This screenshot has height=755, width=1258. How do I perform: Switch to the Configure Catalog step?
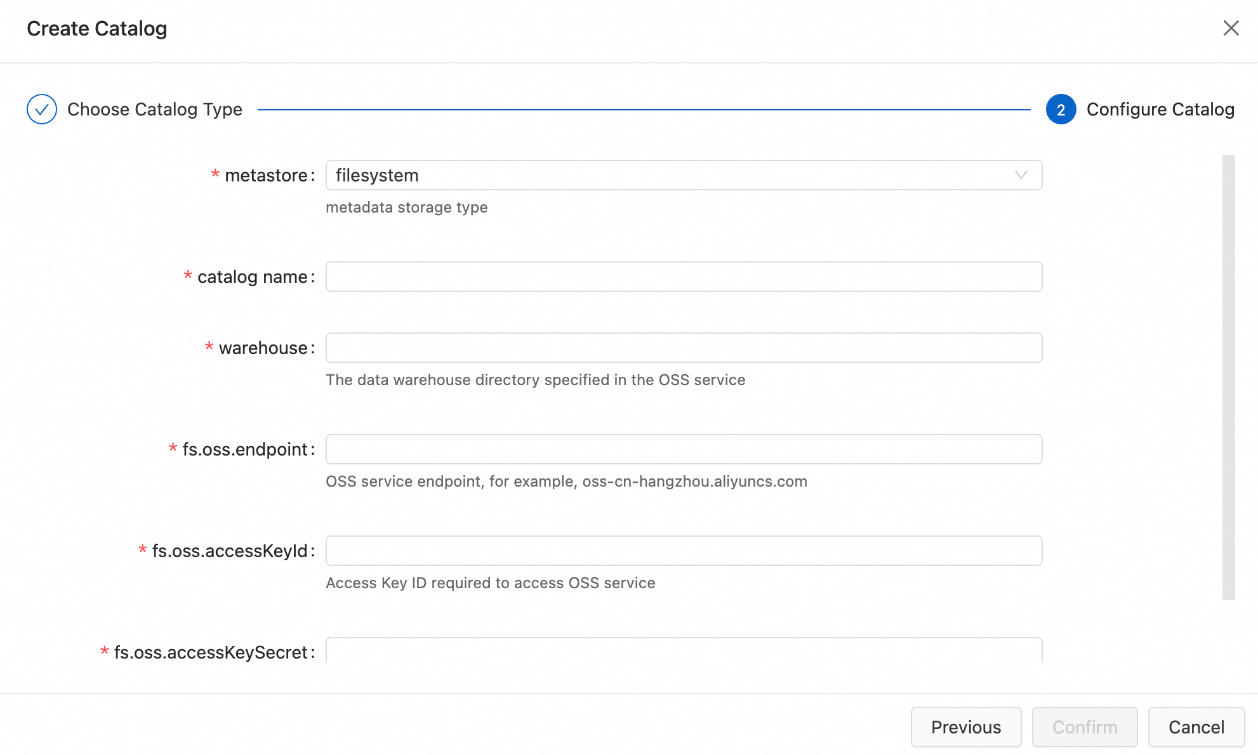(x=1160, y=109)
